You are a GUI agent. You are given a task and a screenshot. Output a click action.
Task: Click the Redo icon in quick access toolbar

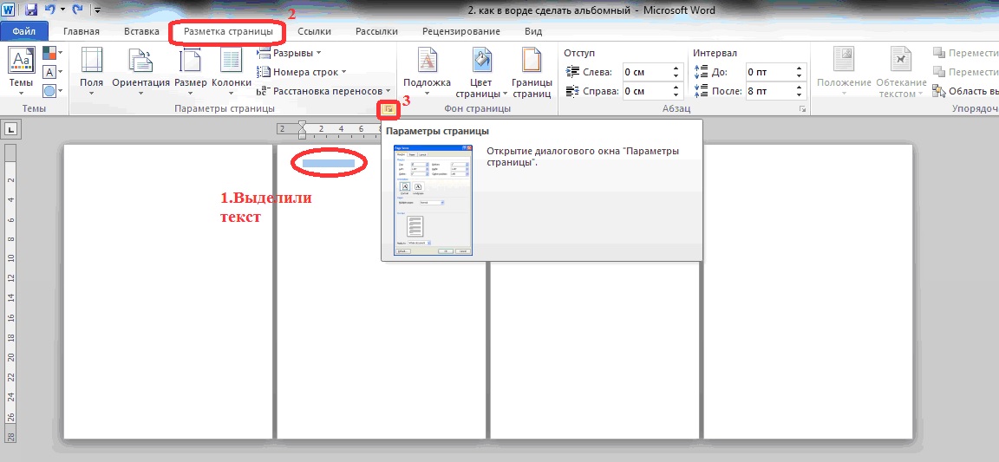click(x=78, y=10)
